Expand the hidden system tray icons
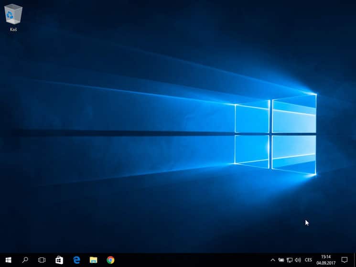 [273, 260]
